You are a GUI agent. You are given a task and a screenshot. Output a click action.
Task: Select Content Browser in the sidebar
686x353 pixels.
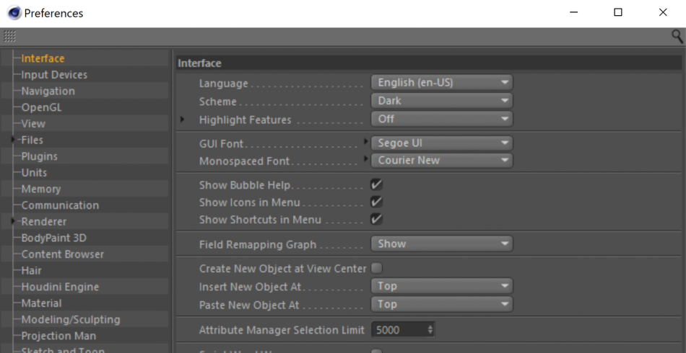coord(63,254)
